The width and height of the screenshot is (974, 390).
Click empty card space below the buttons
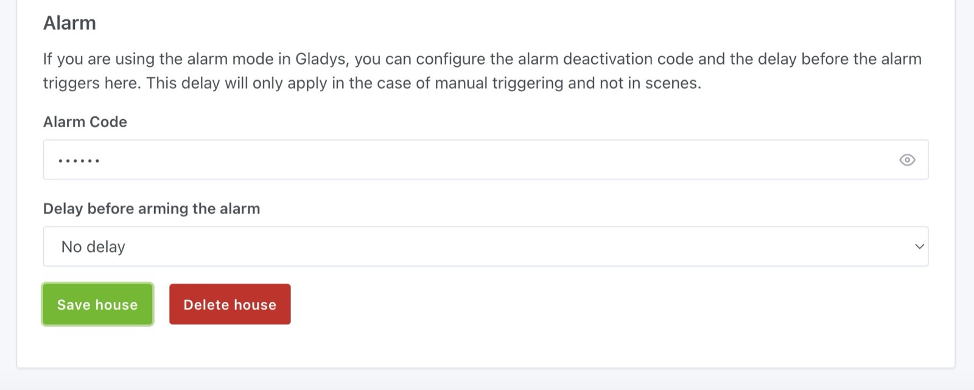click(x=487, y=347)
